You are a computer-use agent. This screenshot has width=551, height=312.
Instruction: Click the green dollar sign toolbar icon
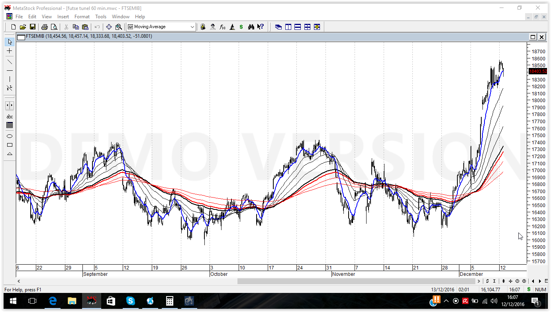[x=241, y=27]
